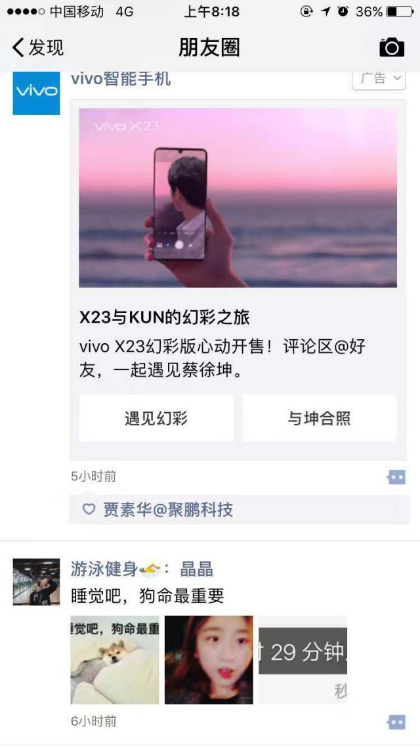Open comment menu icon under vivo ad
420x748 pixels.
click(396, 477)
